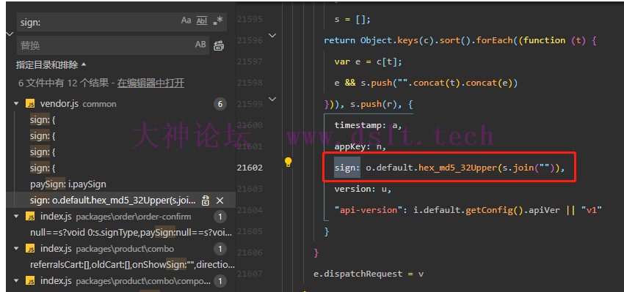The width and height of the screenshot is (624, 292).
Task: Toggle Match Whole Word option
Action: [202, 21]
